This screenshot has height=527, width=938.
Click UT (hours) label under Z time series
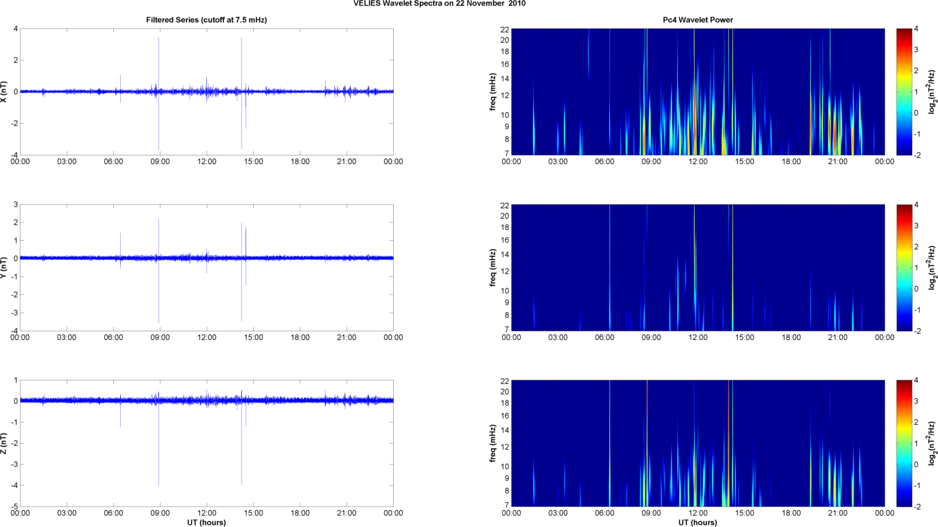coord(206,523)
